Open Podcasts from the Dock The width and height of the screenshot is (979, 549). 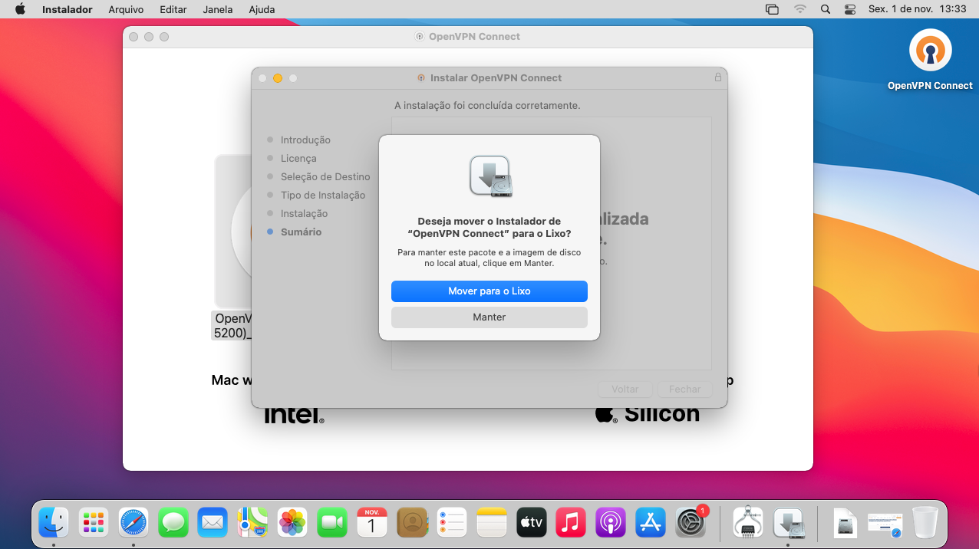(611, 523)
